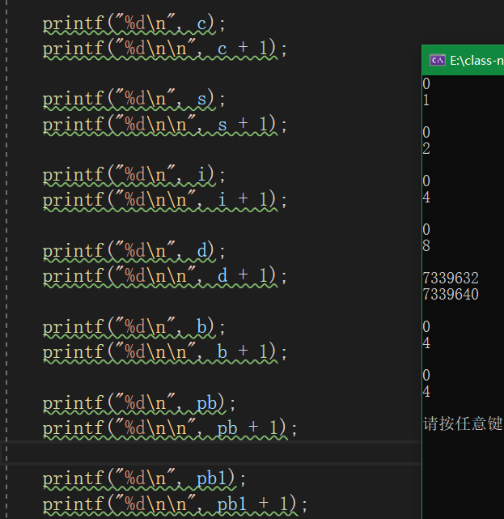Click the line printing pb + 1

(x=170, y=428)
